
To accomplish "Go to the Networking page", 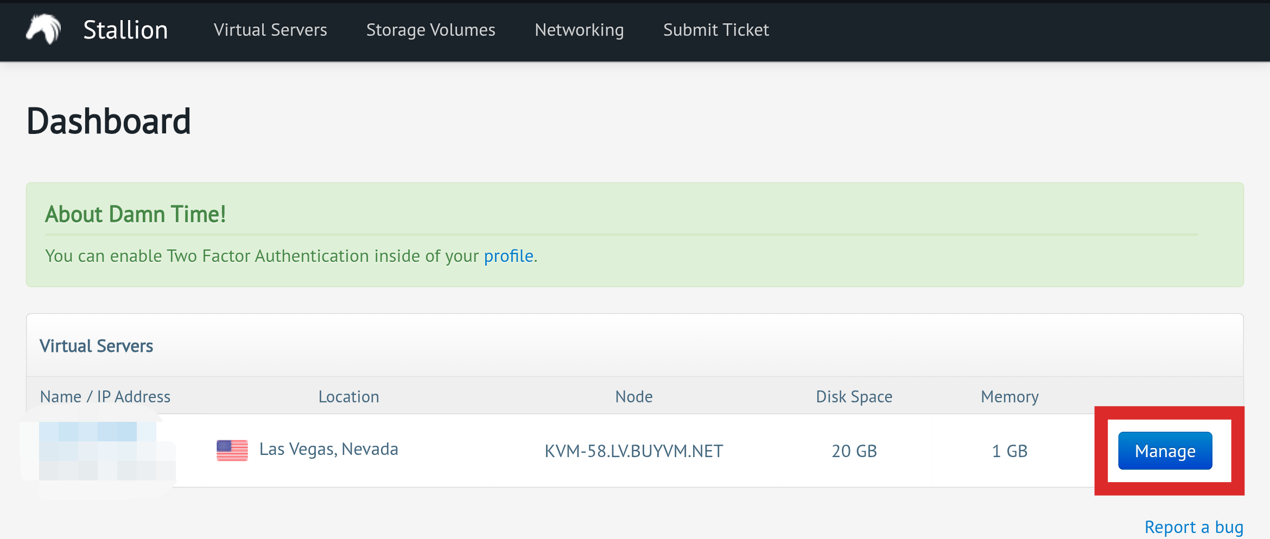I will click(579, 30).
